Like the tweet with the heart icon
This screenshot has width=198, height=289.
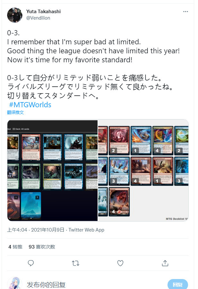click(120, 263)
